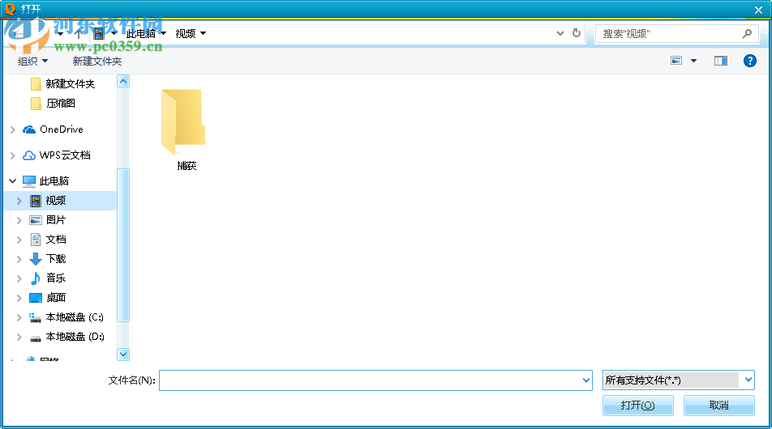This screenshot has height=429, width=772.
Task: Collapse the 此电脑 tree node
Action: tap(13, 181)
